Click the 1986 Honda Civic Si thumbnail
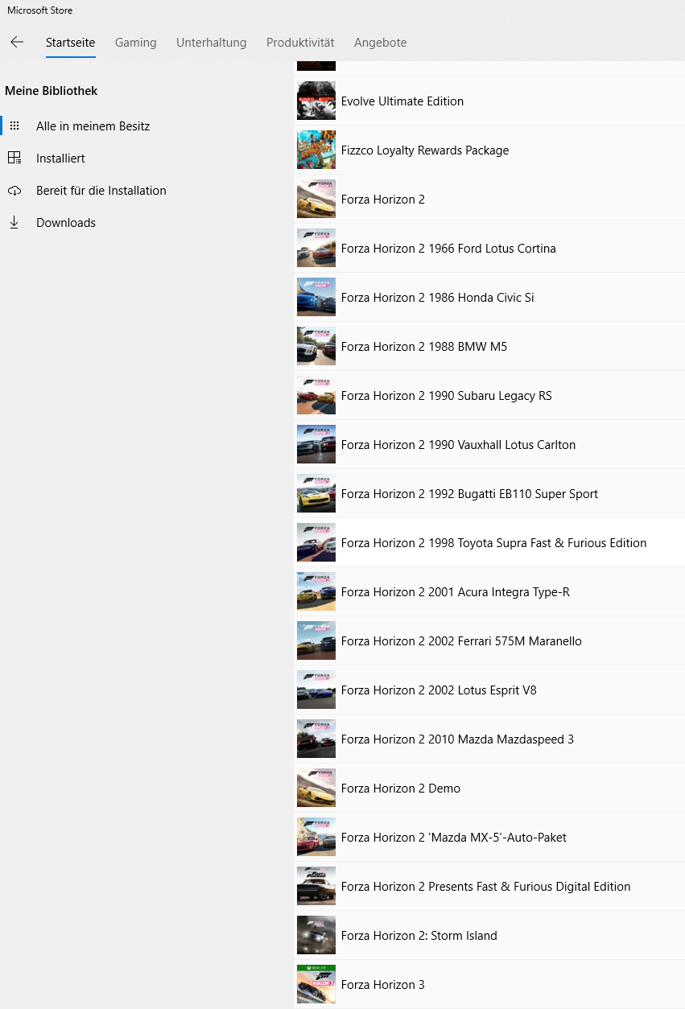 click(x=316, y=297)
